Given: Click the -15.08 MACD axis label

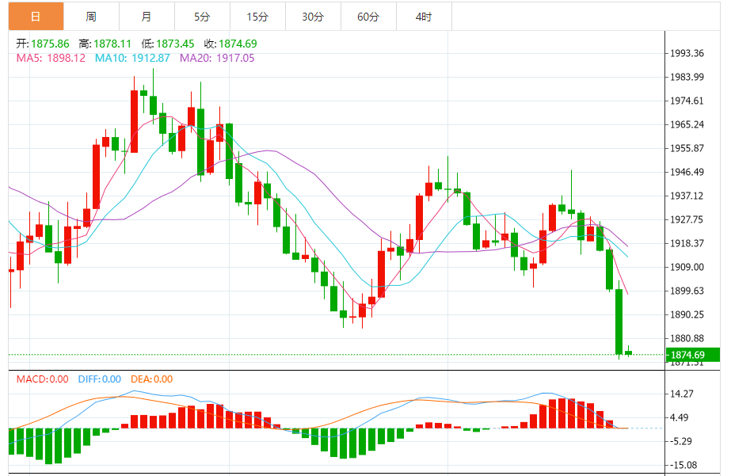Looking at the screenshot, I should point(683,465).
